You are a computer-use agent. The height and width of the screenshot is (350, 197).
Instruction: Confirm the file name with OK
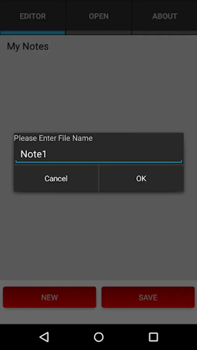click(x=141, y=178)
